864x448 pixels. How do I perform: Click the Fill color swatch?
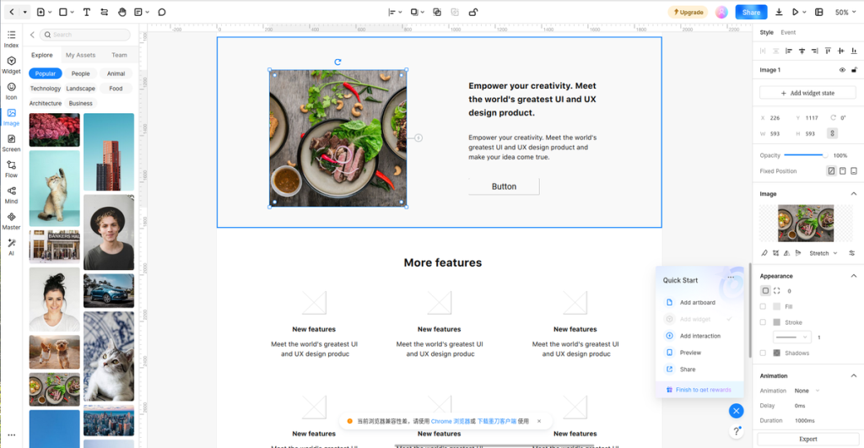pos(776,306)
